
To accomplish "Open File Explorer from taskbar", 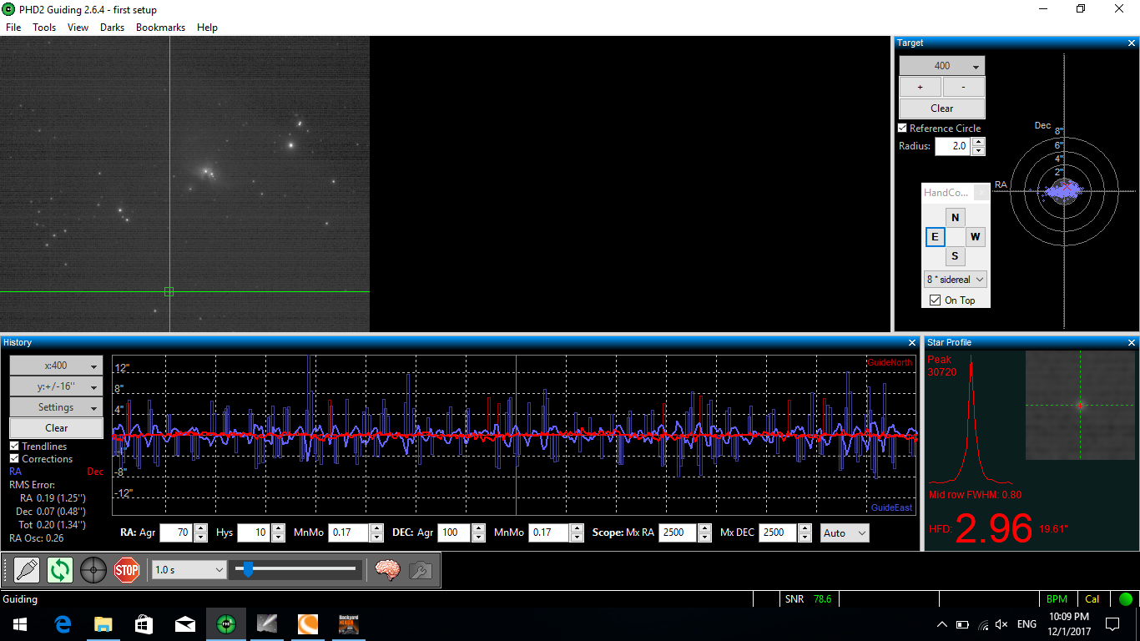I will click(x=103, y=624).
